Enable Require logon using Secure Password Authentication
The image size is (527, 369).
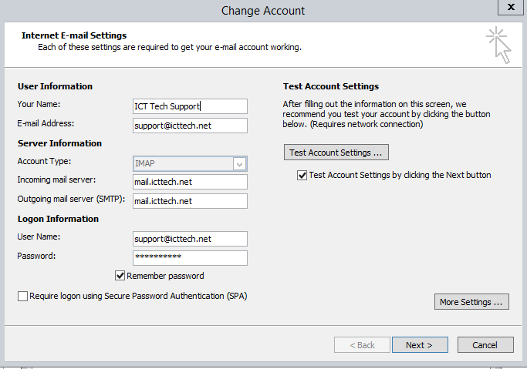22,296
